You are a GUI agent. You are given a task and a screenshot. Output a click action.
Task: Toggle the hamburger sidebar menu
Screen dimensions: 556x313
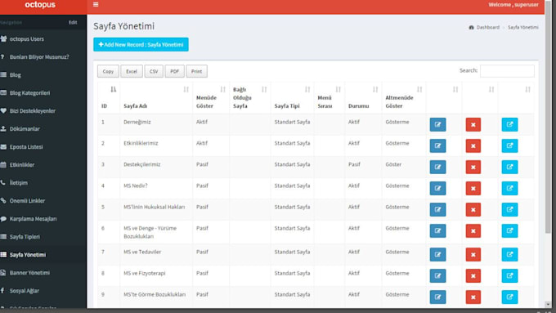pyautogui.click(x=96, y=5)
